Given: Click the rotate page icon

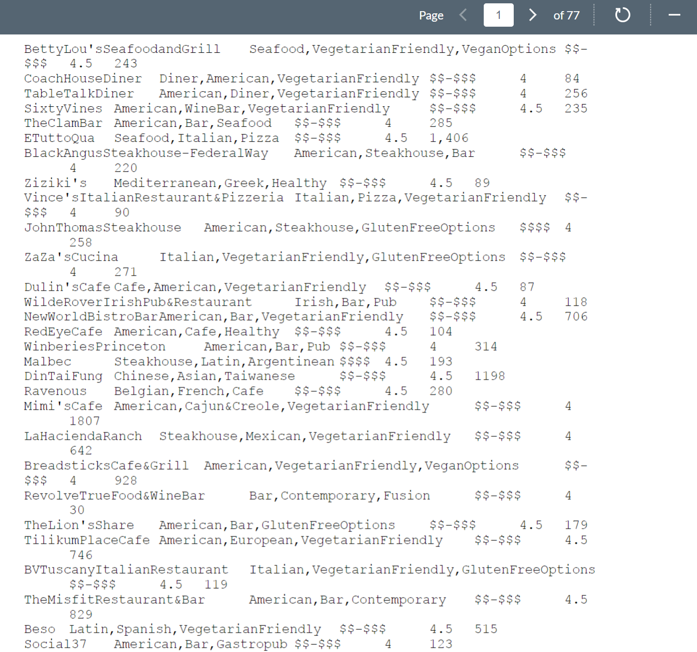Looking at the screenshot, I should pyautogui.click(x=622, y=16).
